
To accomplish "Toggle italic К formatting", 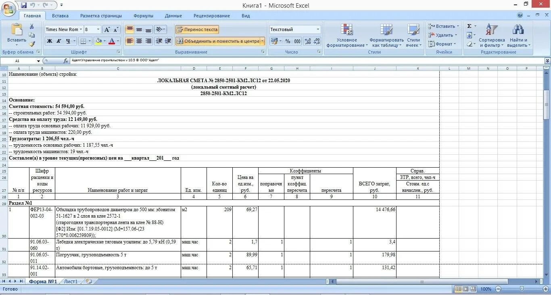I will point(58,41).
